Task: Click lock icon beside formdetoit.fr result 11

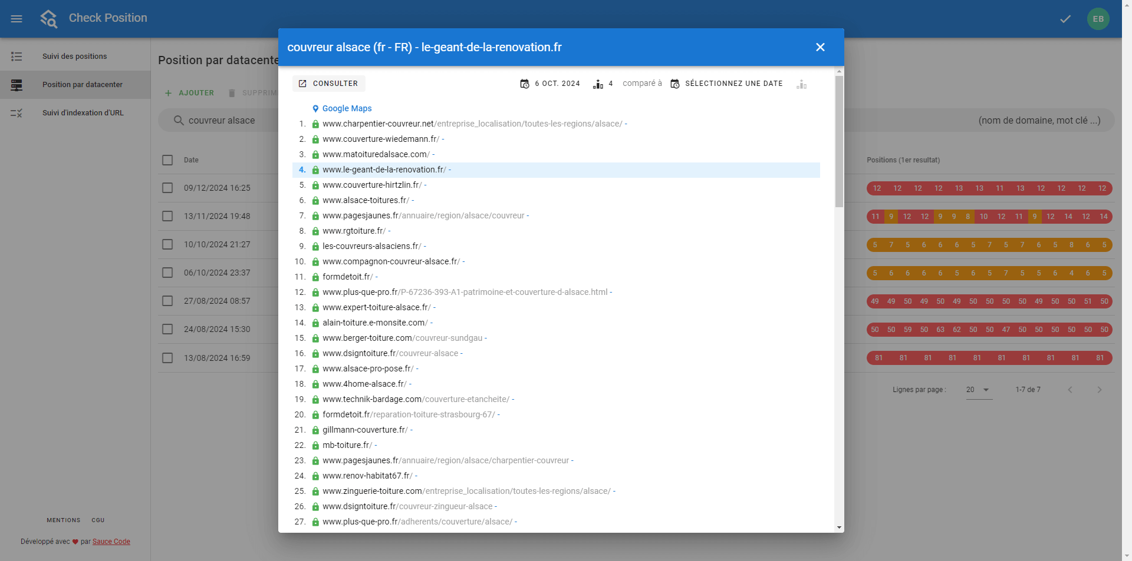Action: [315, 277]
